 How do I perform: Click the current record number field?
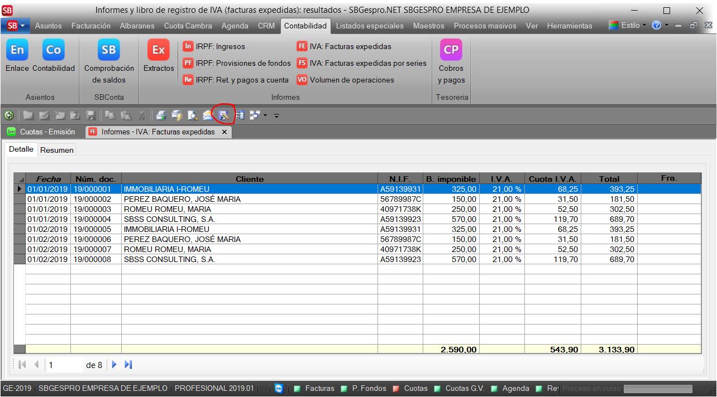pyautogui.click(x=64, y=365)
